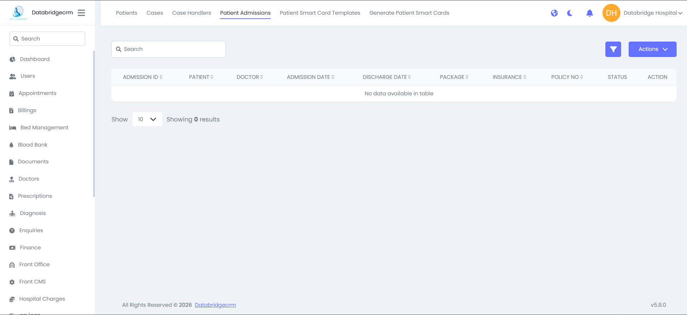The width and height of the screenshot is (687, 315).
Task: Sort by Policy No column
Action: [567, 77]
